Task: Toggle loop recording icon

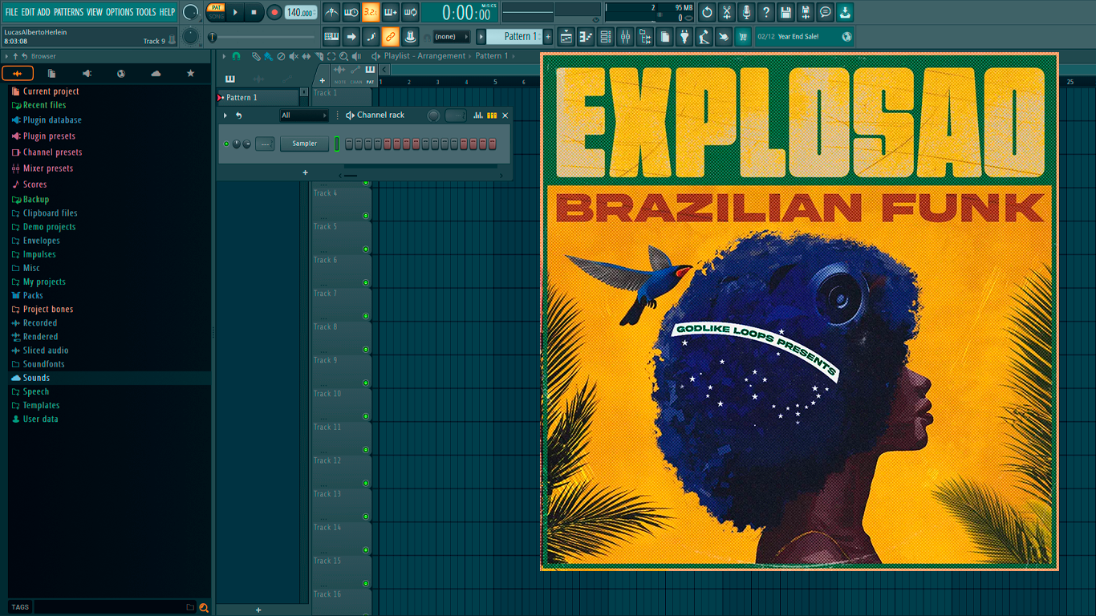Action: point(410,12)
